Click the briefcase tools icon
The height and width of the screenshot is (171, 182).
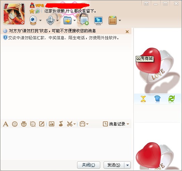82,124
